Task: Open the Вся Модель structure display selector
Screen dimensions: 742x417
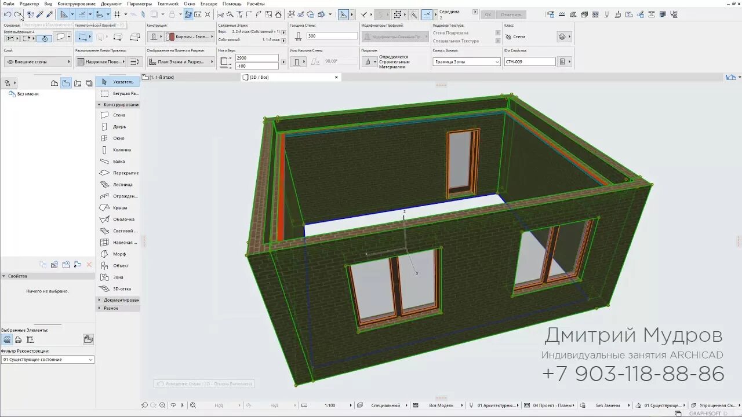Action: pyautogui.click(x=442, y=405)
